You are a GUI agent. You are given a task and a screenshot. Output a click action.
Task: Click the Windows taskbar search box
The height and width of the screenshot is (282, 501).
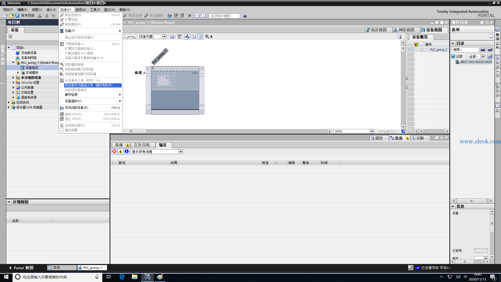(57, 277)
